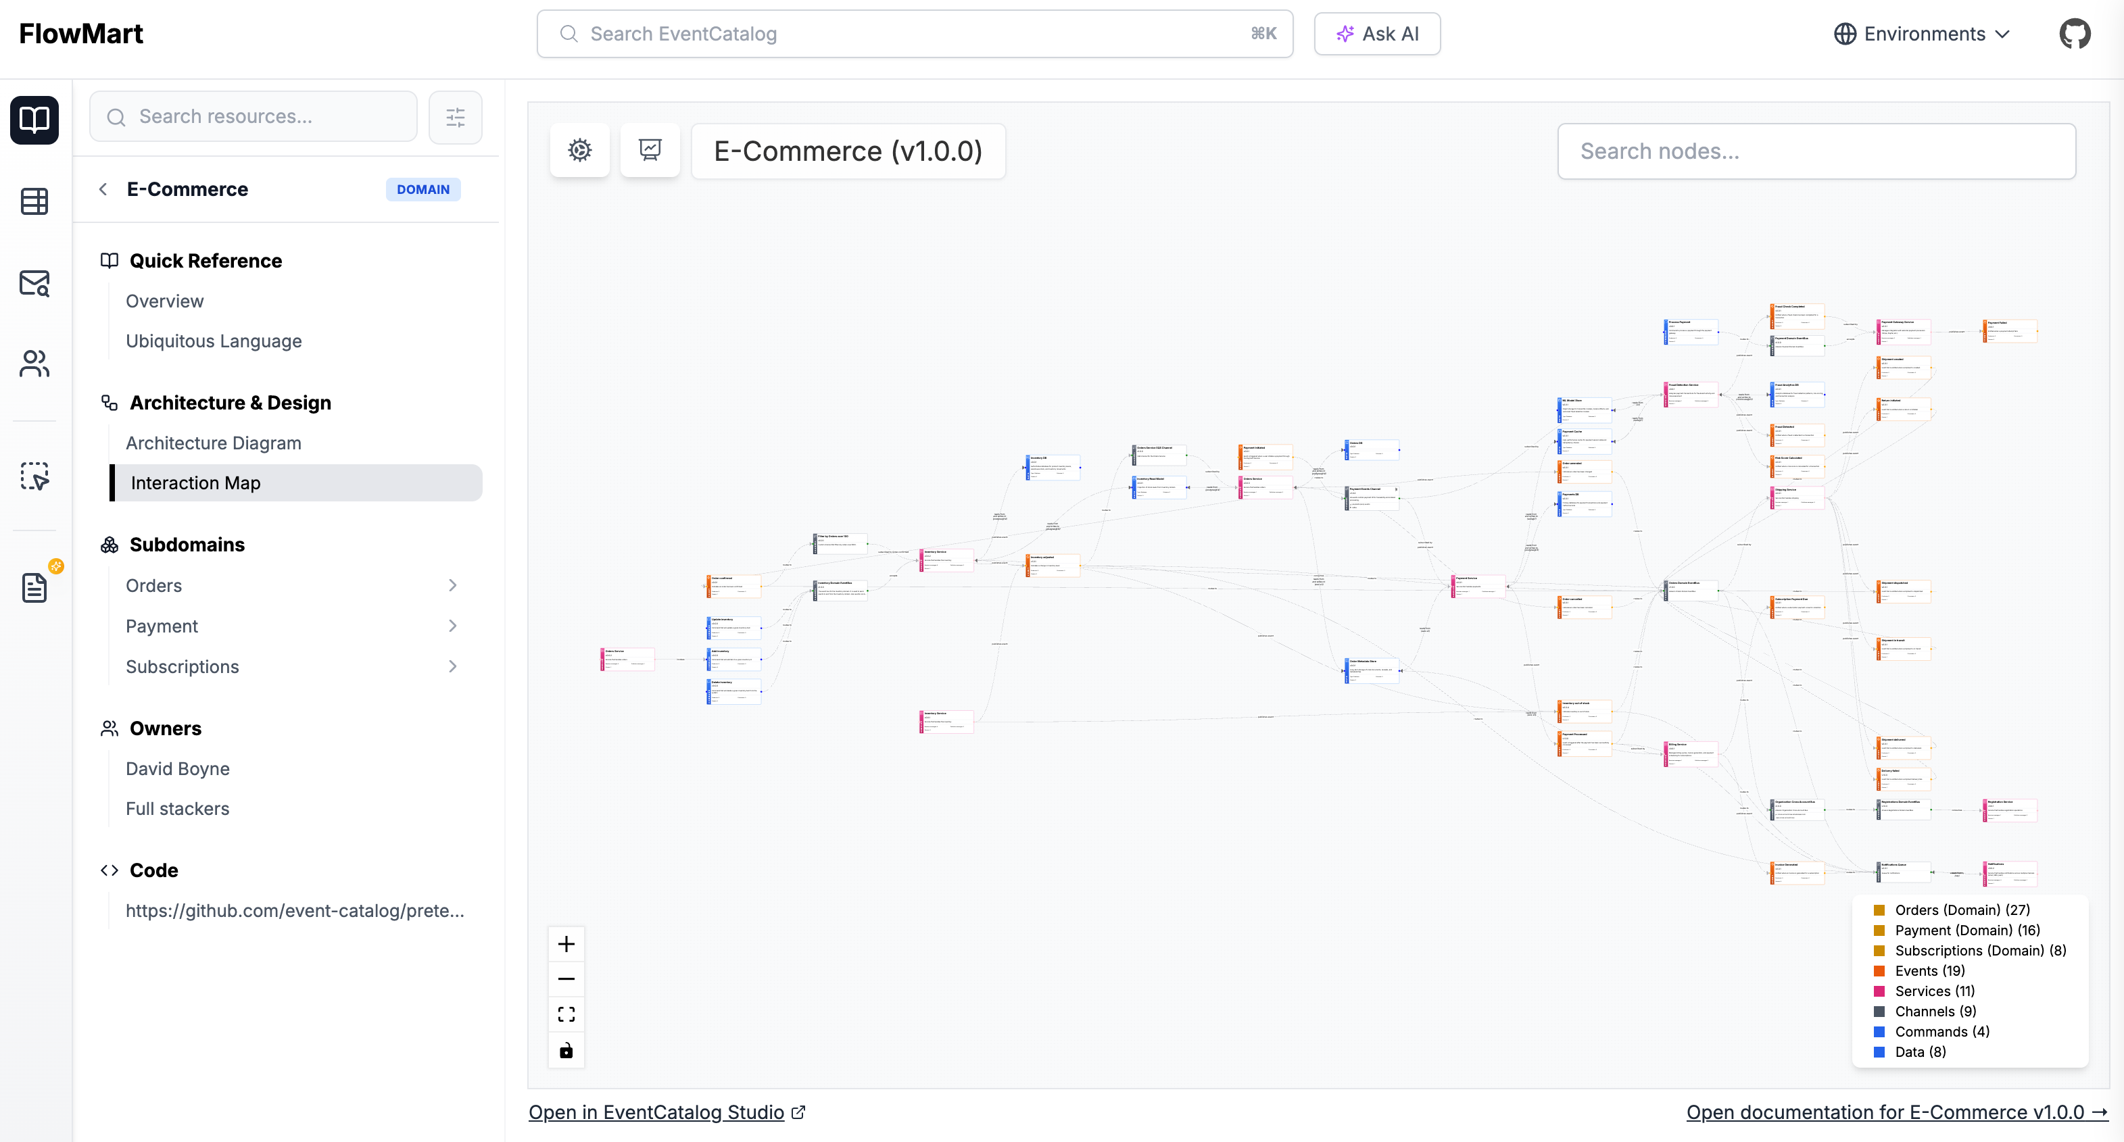Expand the Orders subdomain chevron
The width and height of the screenshot is (2124, 1142).
tap(453, 585)
